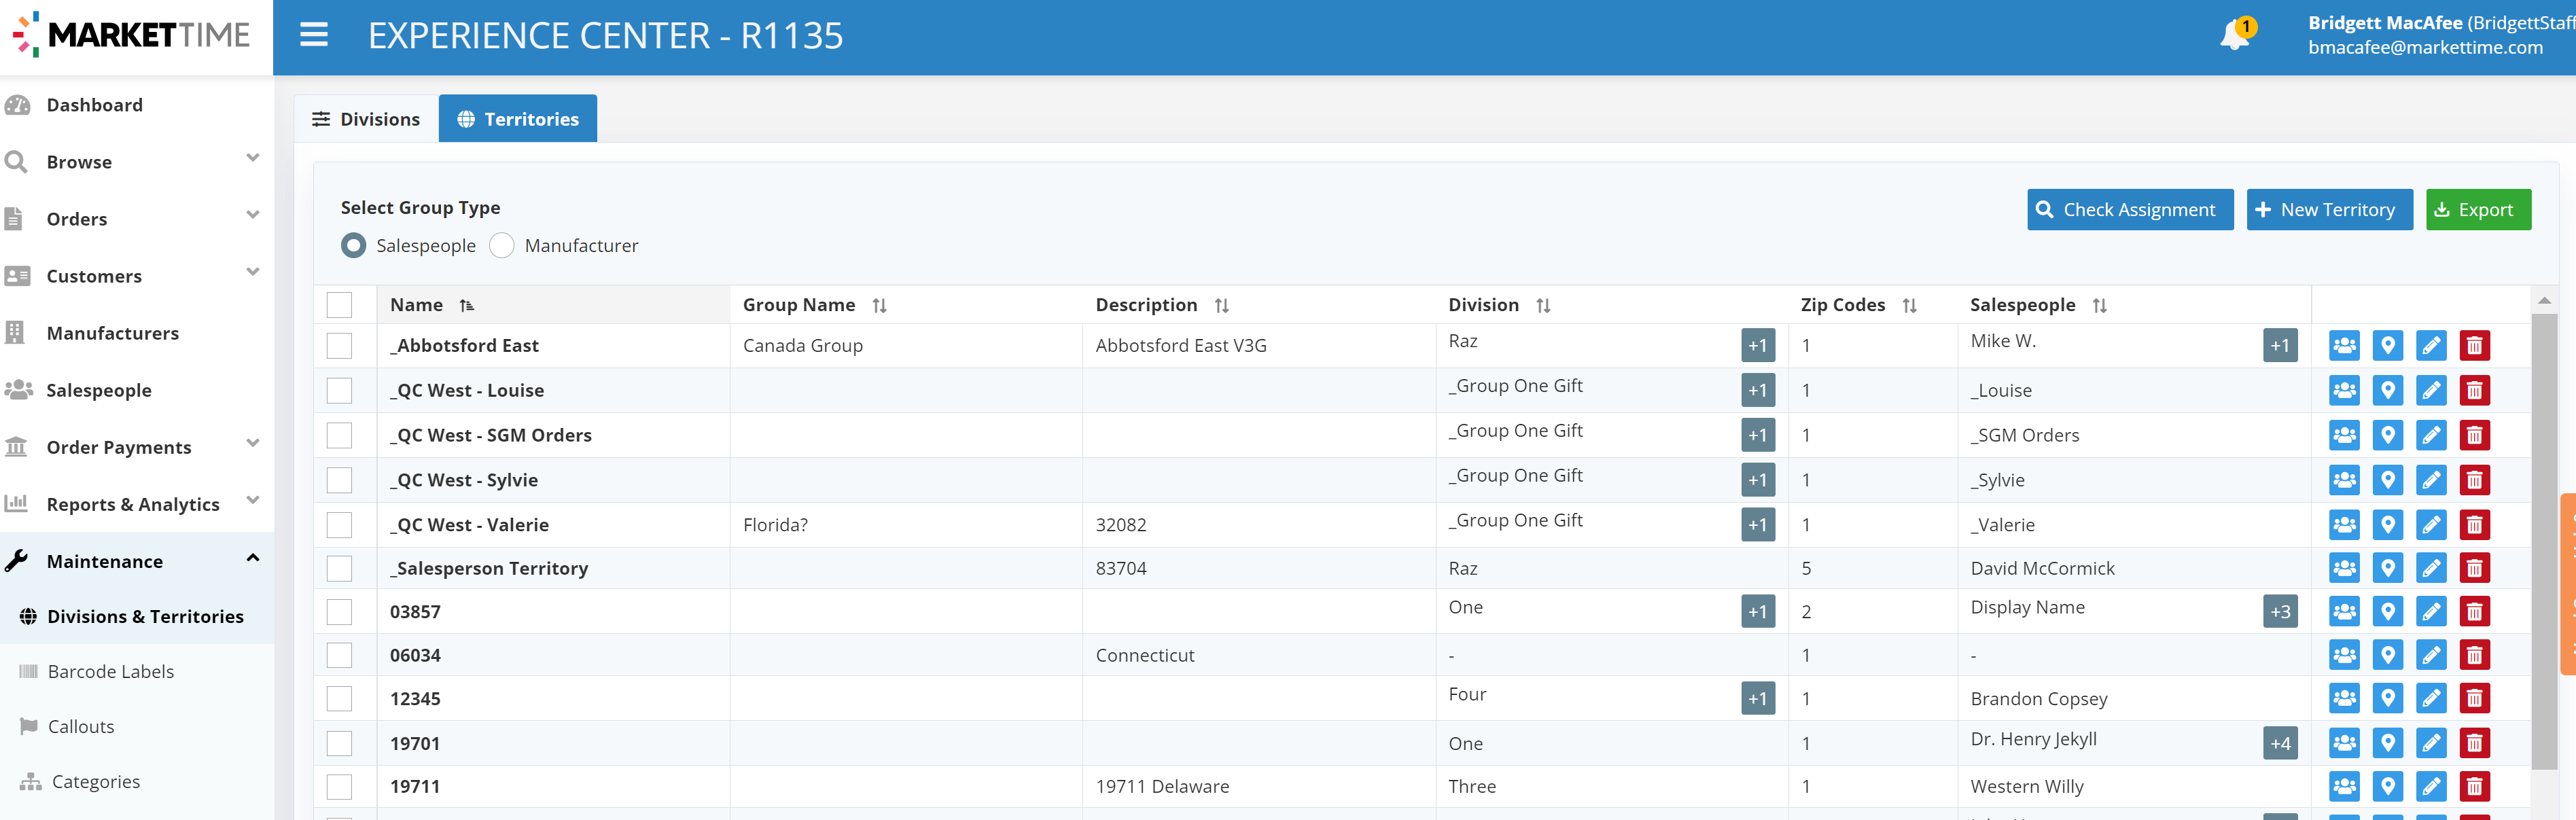Open map pin for territory 03857
The height and width of the screenshot is (820, 2576).
tap(2387, 612)
